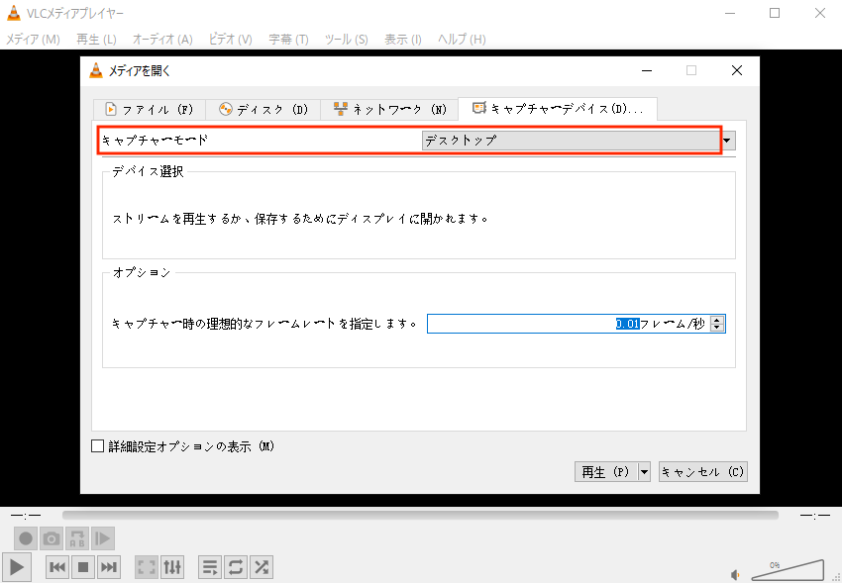Expand the arrow beside 再生 (P) button
Screen dimensions: 842x583
pos(644,472)
